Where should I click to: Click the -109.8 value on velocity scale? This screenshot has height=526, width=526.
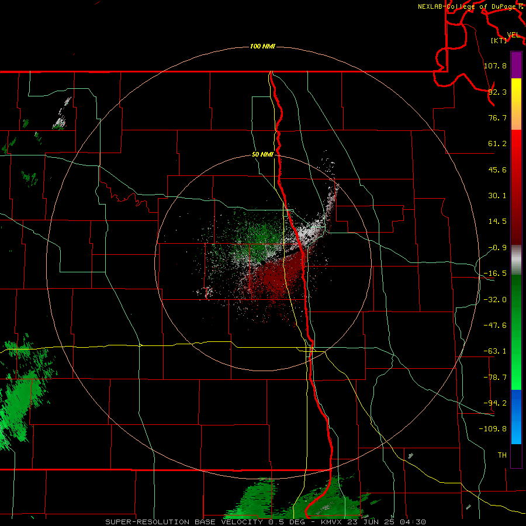pos(493,429)
